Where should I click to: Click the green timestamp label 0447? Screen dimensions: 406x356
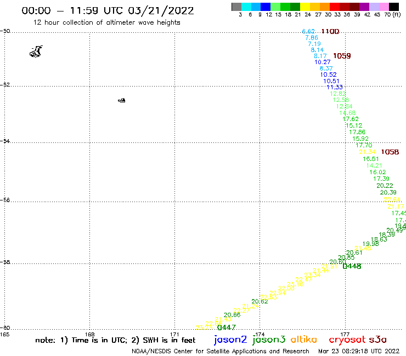[x=227, y=328]
